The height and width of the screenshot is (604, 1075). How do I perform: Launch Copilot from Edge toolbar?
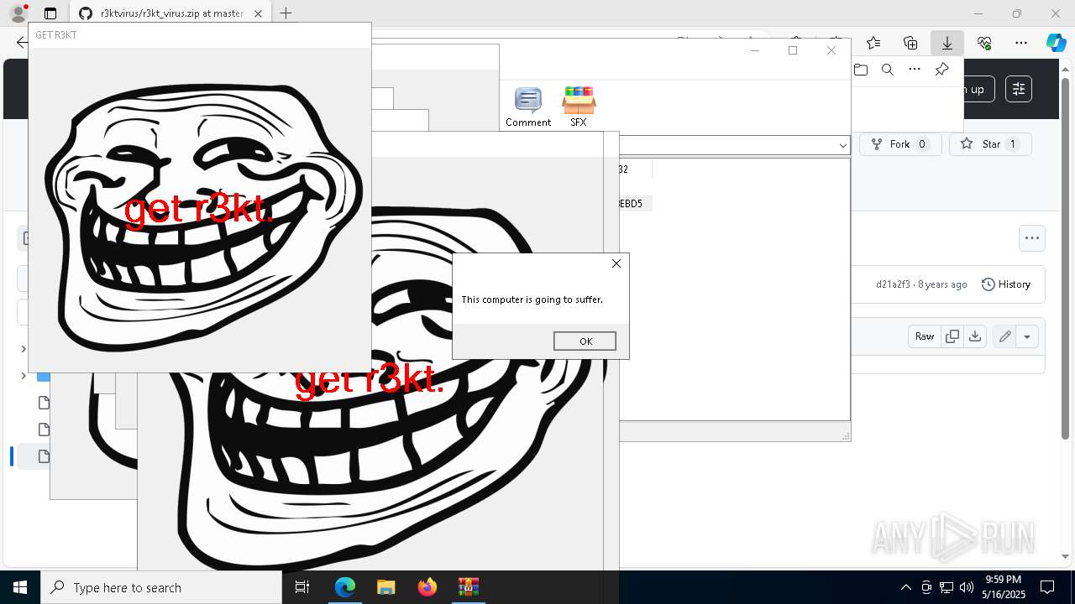(1056, 43)
